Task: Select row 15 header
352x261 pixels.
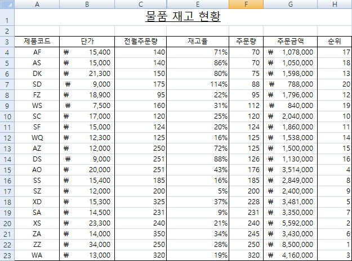Action: (7, 170)
